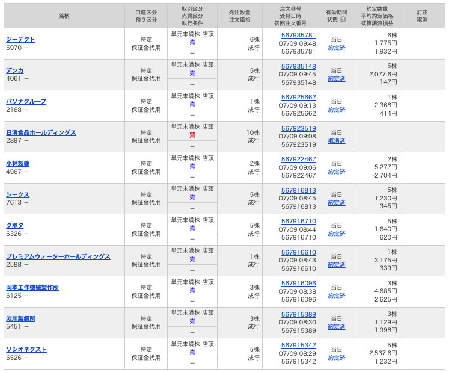The height and width of the screenshot is (372, 449).
Task: Select stock code 5970
Action: [14, 48]
